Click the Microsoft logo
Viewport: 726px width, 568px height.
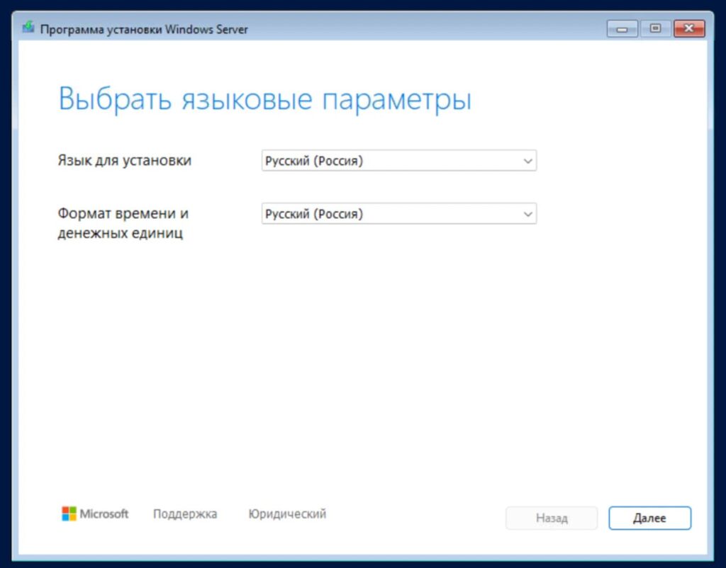click(95, 513)
